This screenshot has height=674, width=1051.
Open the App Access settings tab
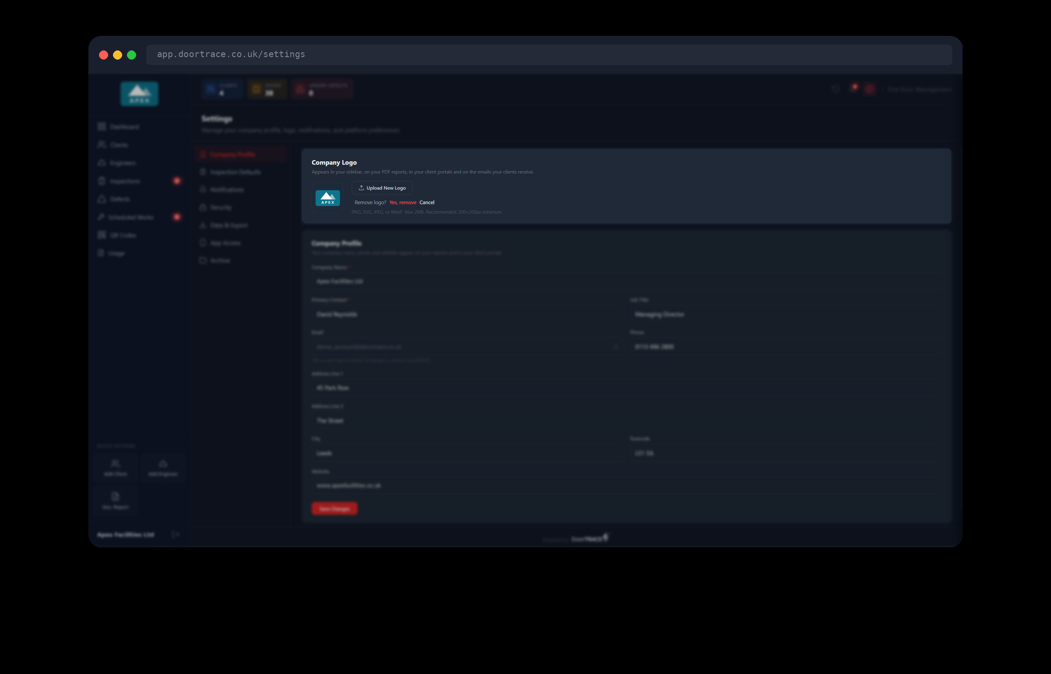pyautogui.click(x=241, y=242)
